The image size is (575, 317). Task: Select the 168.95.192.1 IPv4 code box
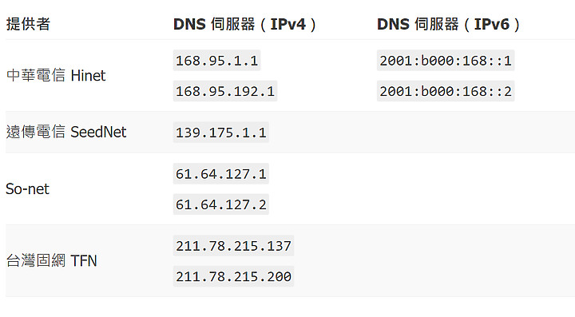224,91
